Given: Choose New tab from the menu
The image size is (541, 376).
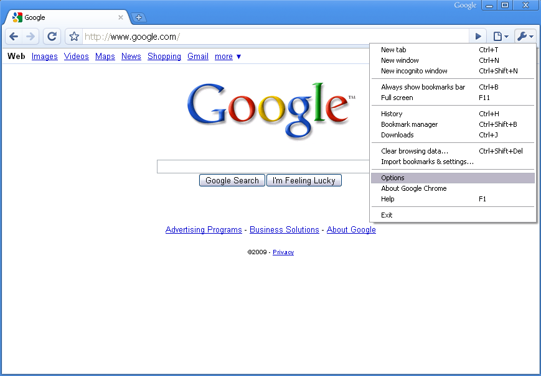Looking at the screenshot, I should [453, 50].
